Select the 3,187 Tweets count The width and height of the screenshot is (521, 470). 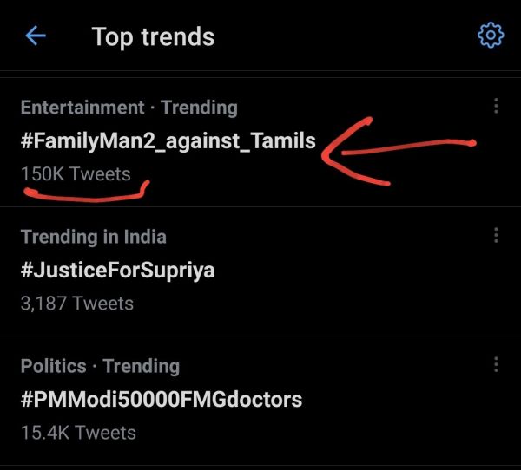coord(77,304)
